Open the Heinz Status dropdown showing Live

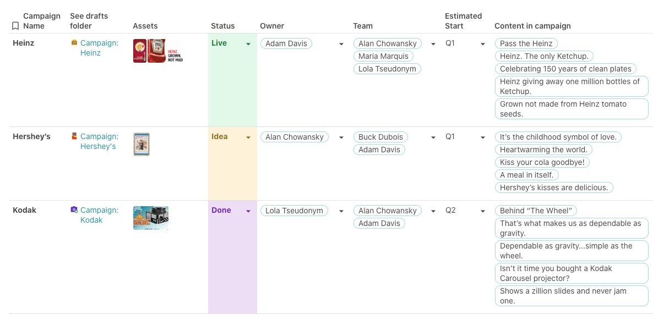pyautogui.click(x=248, y=44)
